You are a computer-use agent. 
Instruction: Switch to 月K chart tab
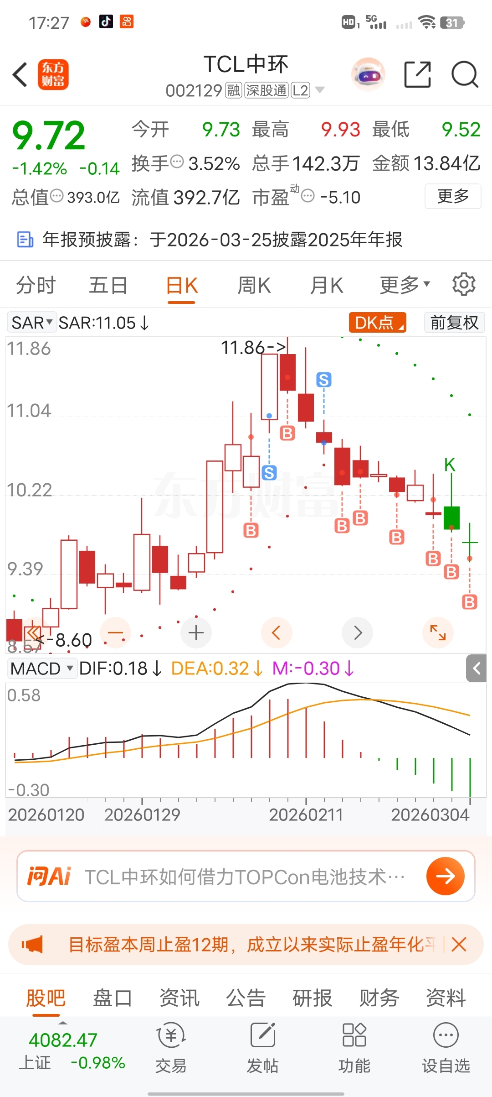point(327,285)
